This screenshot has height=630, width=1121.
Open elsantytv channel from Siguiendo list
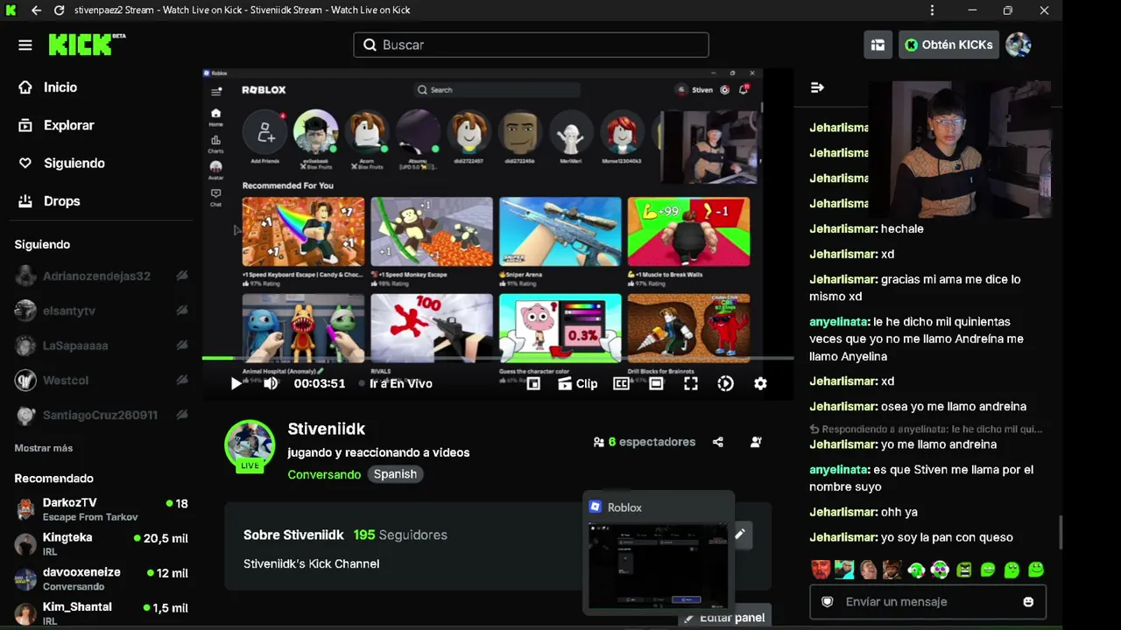click(x=102, y=311)
